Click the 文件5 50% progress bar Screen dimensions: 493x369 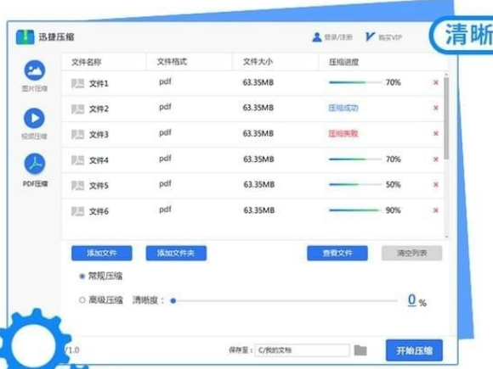[355, 185]
